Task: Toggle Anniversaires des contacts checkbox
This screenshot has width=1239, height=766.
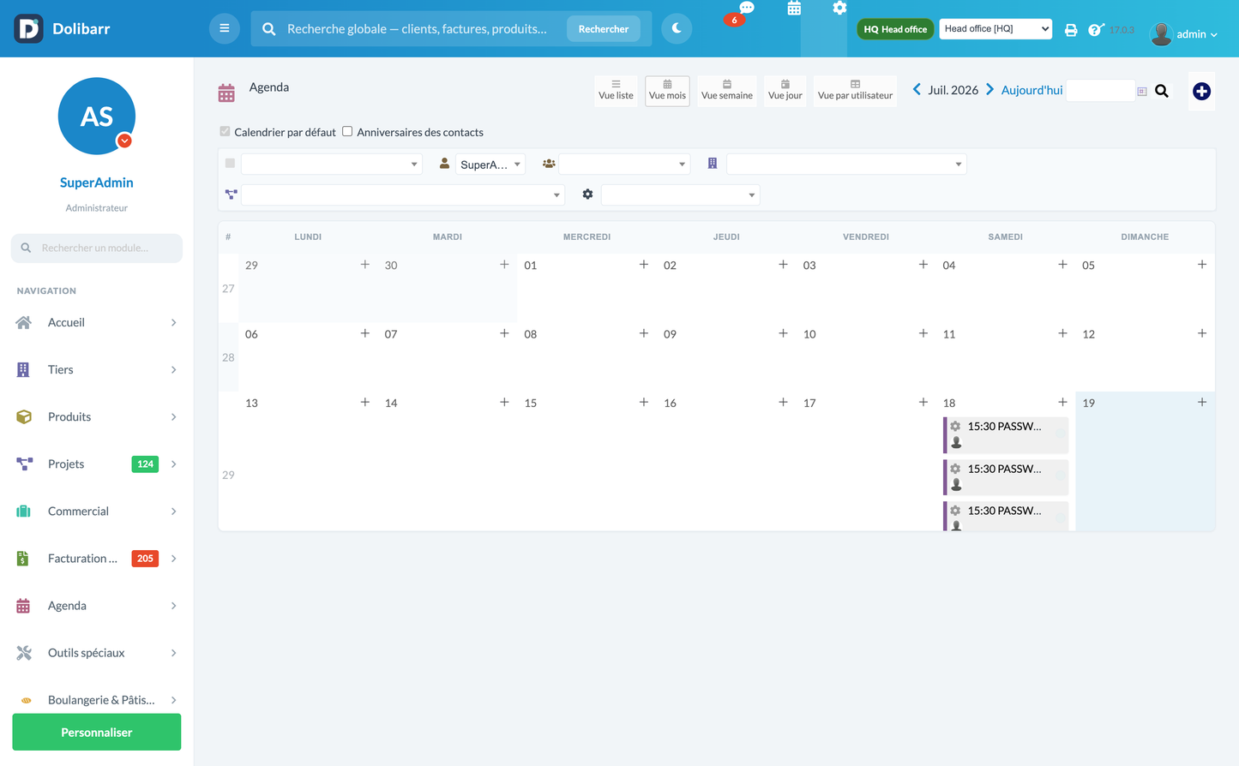Action: (x=347, y=131)
